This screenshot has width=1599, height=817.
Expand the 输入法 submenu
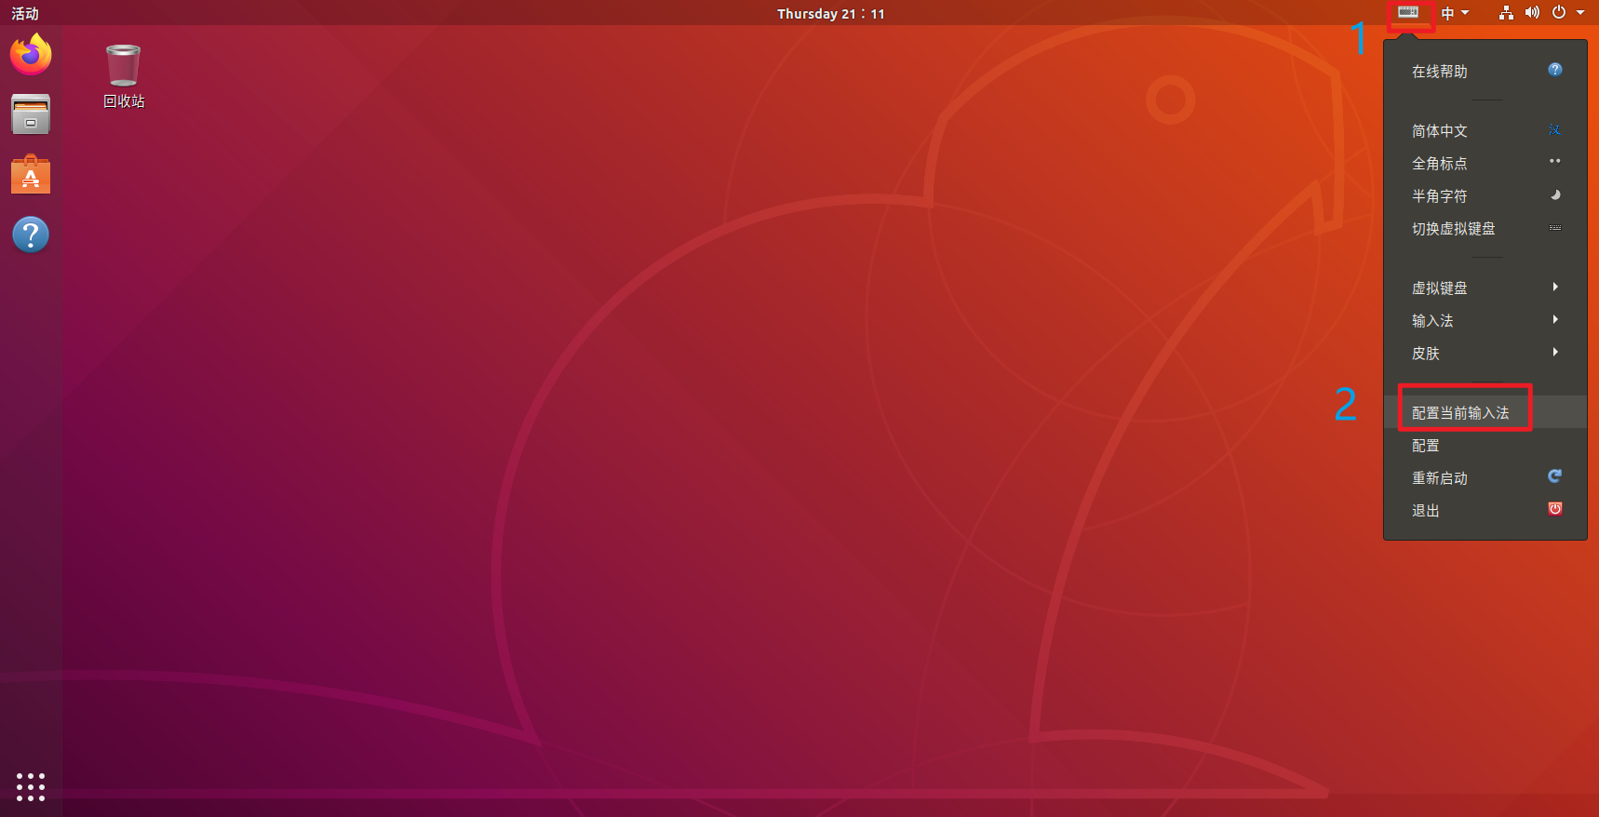click(x=1485, y=321)
